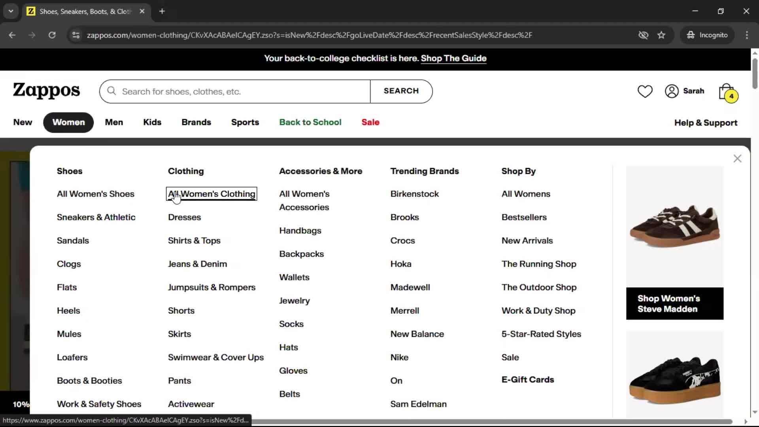Close the Women mega menu with X
Image resolution: width=759 pixels, height=427 pixels.
click(x=737, y=159)
